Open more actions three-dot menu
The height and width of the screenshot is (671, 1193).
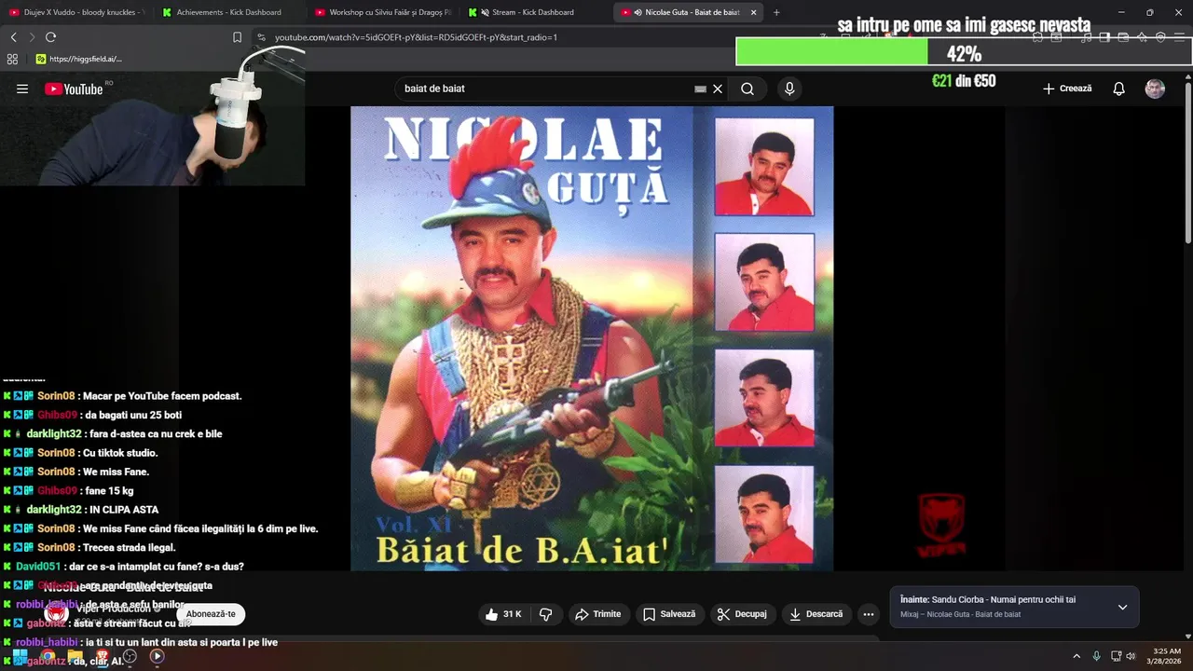(x=869, y=614)
